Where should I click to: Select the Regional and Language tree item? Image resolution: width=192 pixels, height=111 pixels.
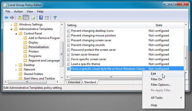click(44, 60)
